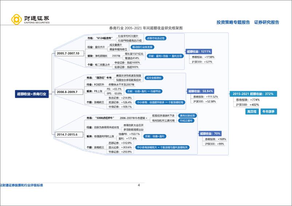This screenshot has width=292, height=206.
Task: Click the chart title '券商行业 2005-2021 年间超额收益研究框架图'
Action: [146, 28]
